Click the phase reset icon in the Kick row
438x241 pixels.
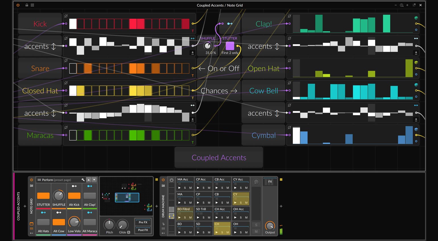point(66,16)
